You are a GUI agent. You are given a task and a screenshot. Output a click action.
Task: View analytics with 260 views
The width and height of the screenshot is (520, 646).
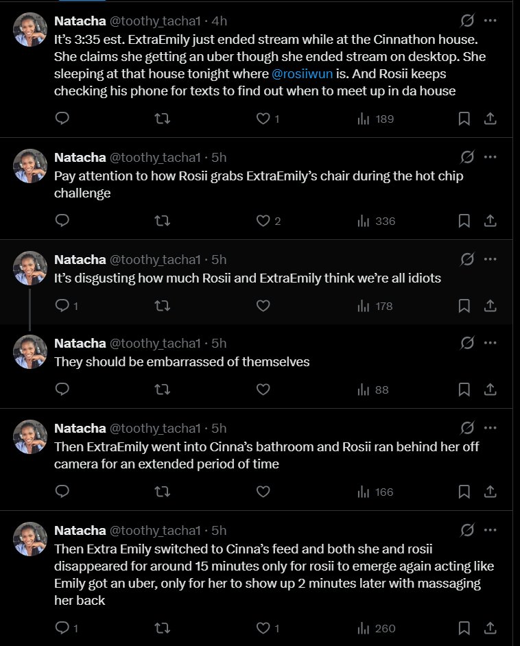point(376,628)
